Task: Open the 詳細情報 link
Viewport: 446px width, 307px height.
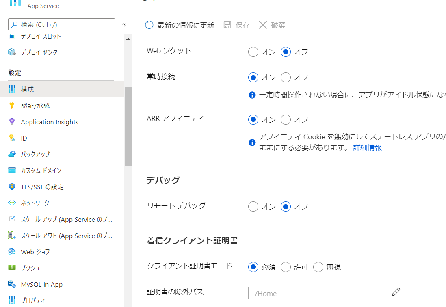Action: (368, 147)
